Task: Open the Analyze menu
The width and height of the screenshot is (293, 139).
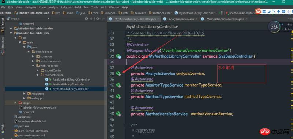Action: click(x=53, y=7)
